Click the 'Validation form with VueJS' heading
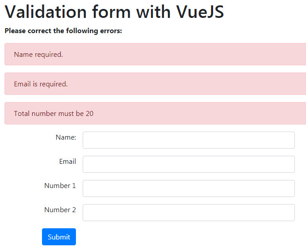306x252 pixels. point(114,12)
